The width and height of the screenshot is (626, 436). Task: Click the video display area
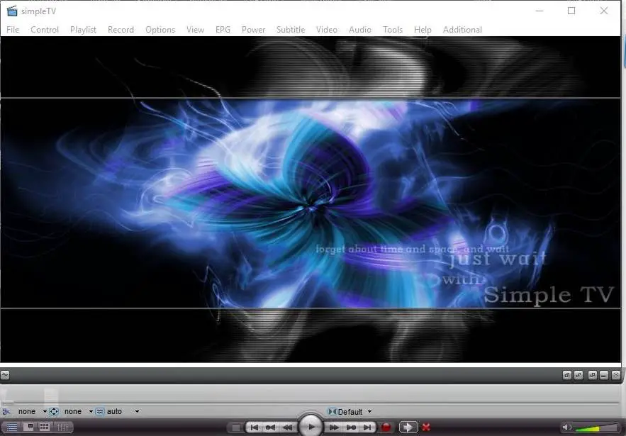311,200
